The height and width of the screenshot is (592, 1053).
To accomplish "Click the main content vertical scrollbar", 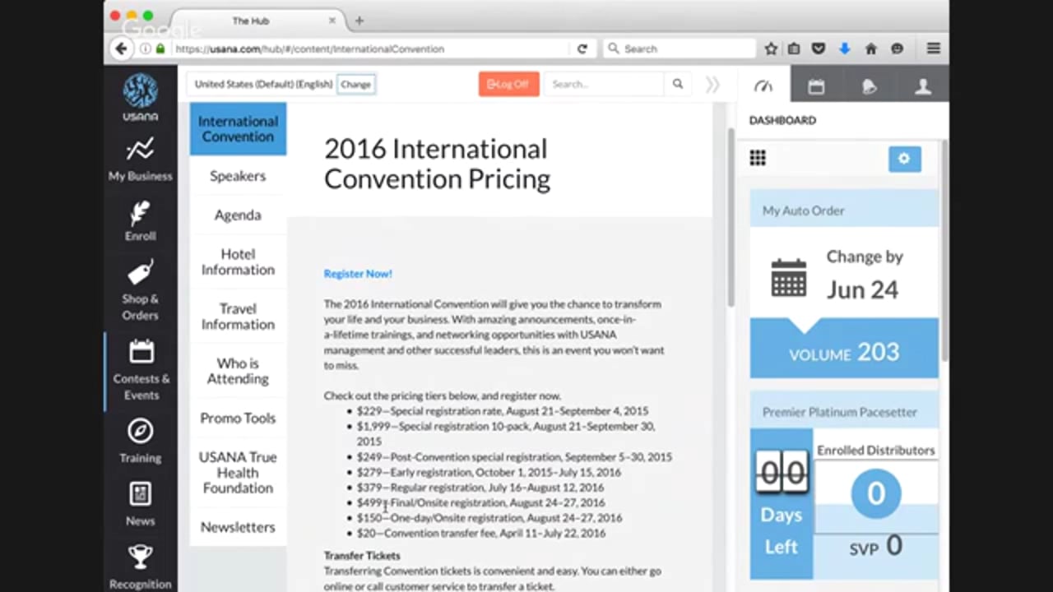I will tap(730, 218).
